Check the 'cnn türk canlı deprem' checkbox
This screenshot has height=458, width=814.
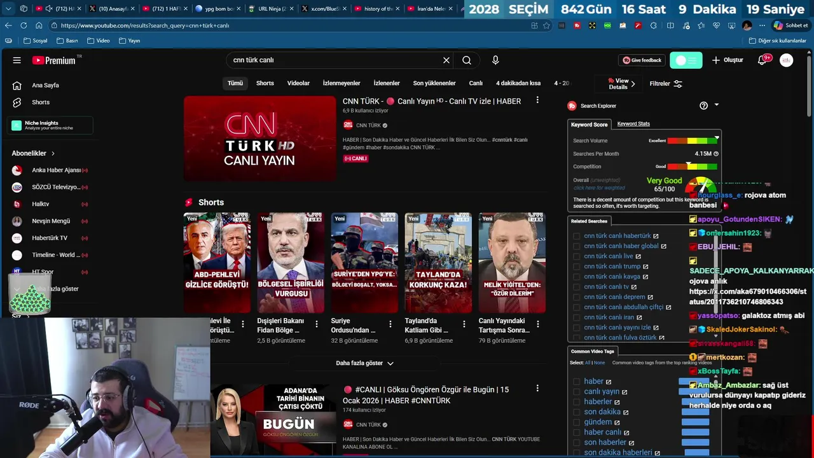click(x=577, y=297)
